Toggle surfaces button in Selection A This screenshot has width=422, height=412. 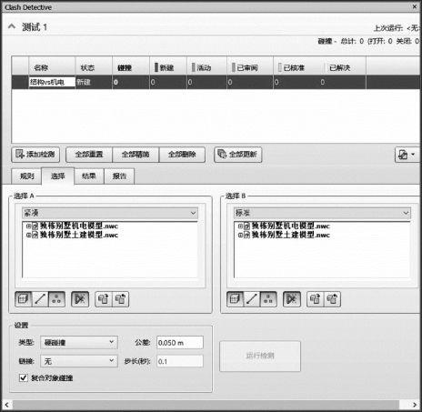click(x=24, y=299)
